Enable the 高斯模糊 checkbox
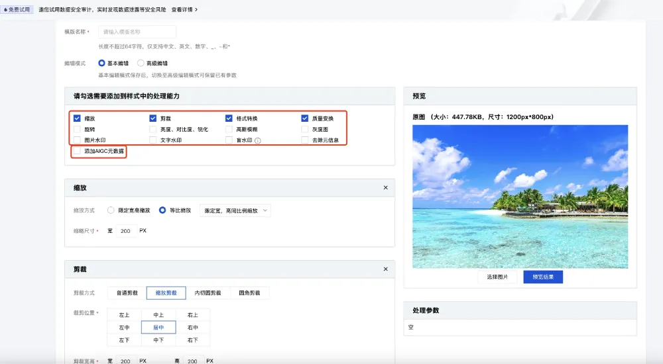This screenshot has width=663, height=364. [229, 129]
